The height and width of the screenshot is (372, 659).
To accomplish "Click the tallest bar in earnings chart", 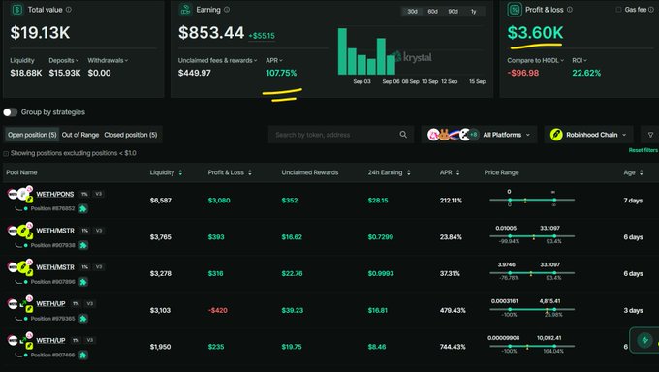I will click(342, 51).
